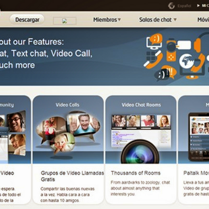
Task: Click the mobile phone image in last card
Action: (x=199, y=137)
